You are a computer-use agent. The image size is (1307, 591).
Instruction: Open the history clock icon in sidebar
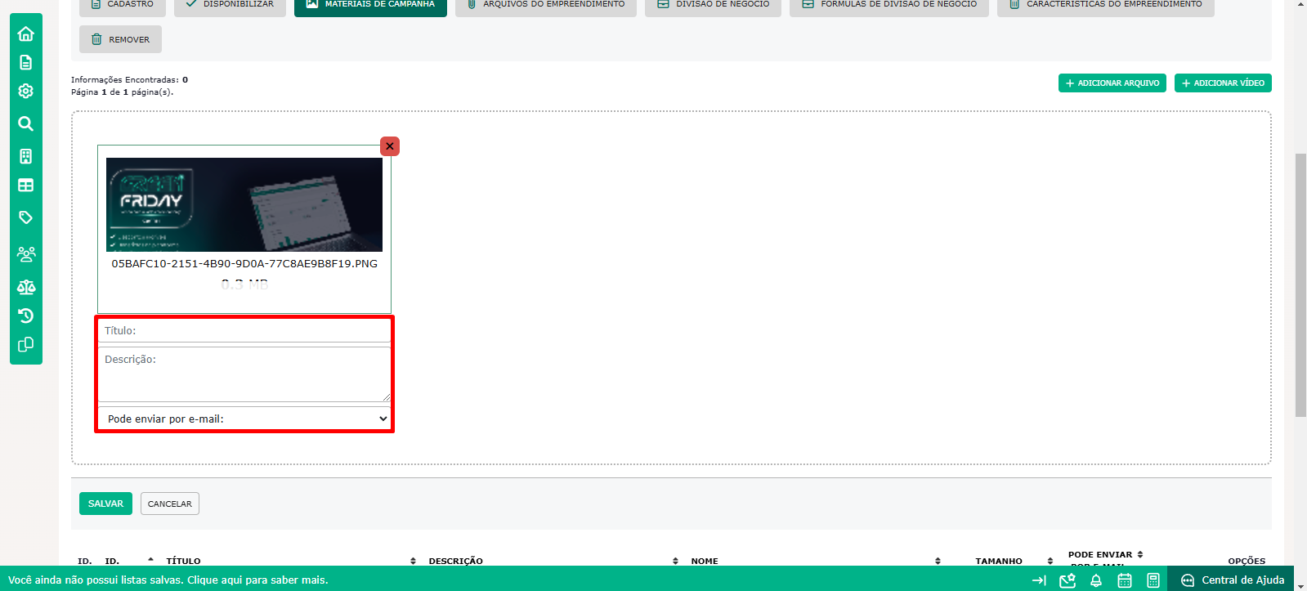pos(25,316)
